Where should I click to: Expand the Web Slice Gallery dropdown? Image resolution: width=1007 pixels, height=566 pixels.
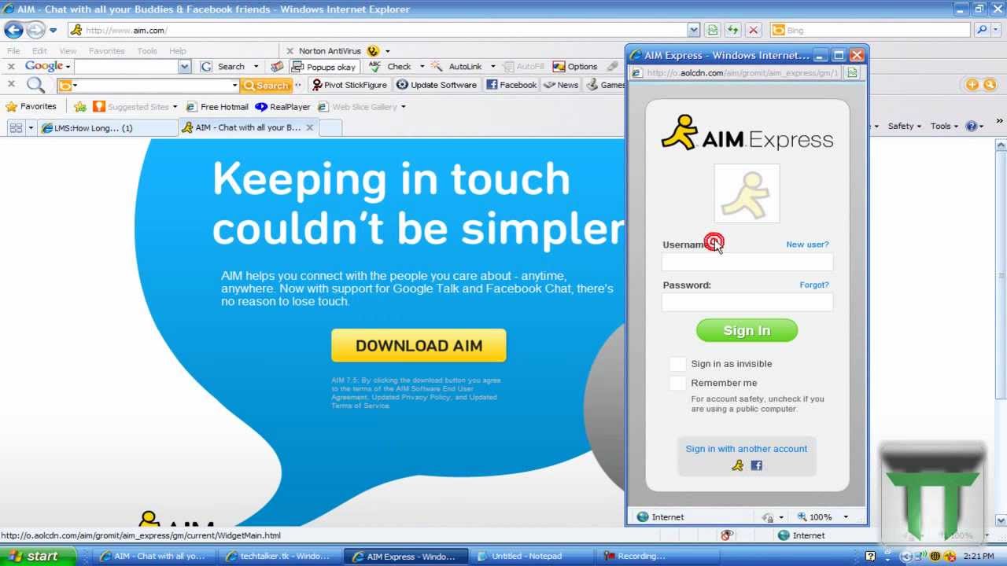(x=404, y=107)
